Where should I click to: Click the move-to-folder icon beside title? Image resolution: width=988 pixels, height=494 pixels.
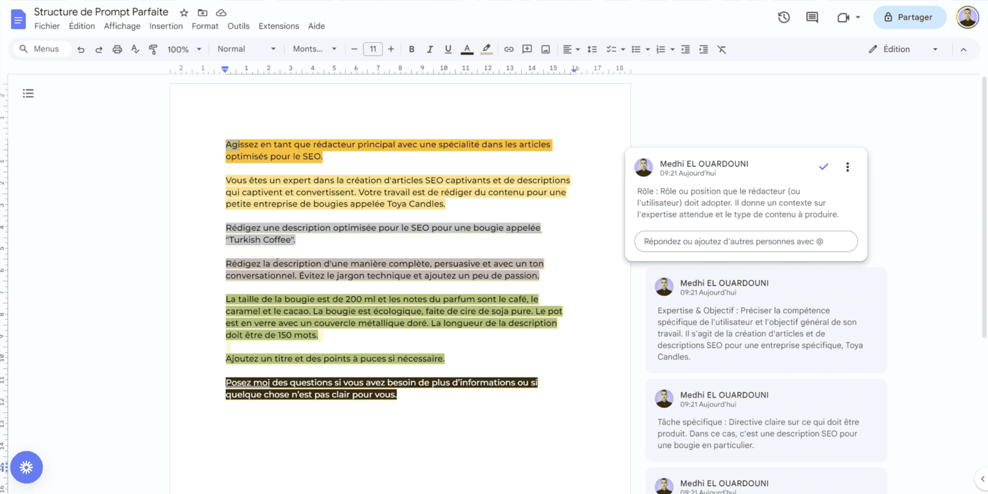[x=203, y=12]
